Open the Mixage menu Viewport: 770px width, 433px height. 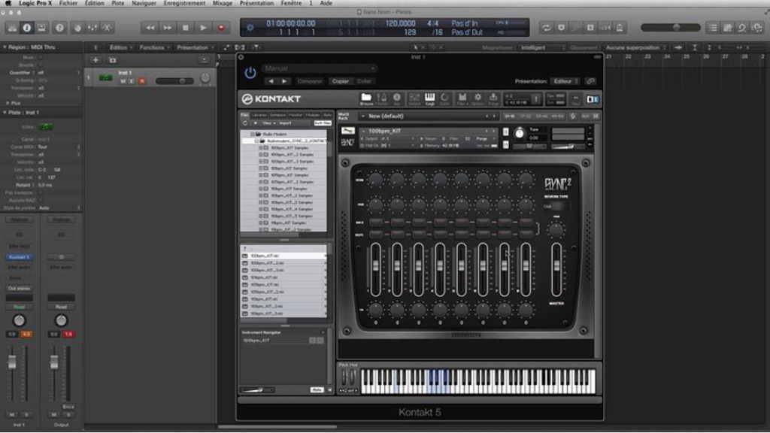pyautogui.click(x=223, y=4)
